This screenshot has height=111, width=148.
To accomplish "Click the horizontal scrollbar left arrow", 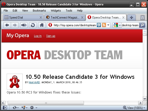I will pos(3,103).
